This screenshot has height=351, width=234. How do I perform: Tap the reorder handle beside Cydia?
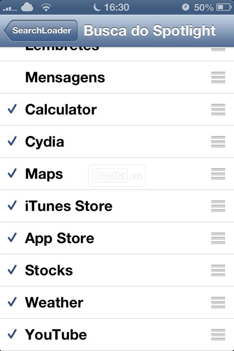tap(218, 142)
